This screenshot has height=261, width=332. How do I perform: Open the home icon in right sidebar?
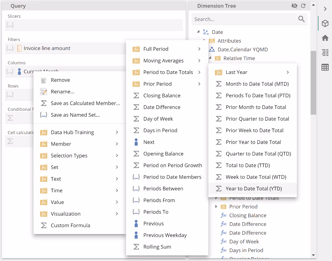click(325, 38)
